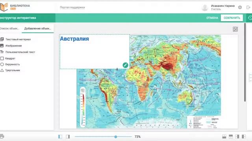
Task: Click the Библиотека МЭШ book logo
Action: coord(4,7)
